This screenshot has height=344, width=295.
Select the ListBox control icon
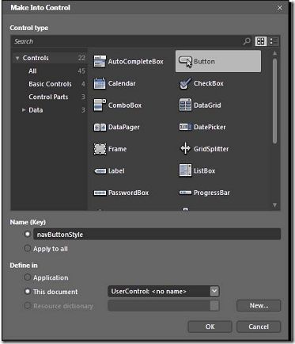(x=185, y=170)
